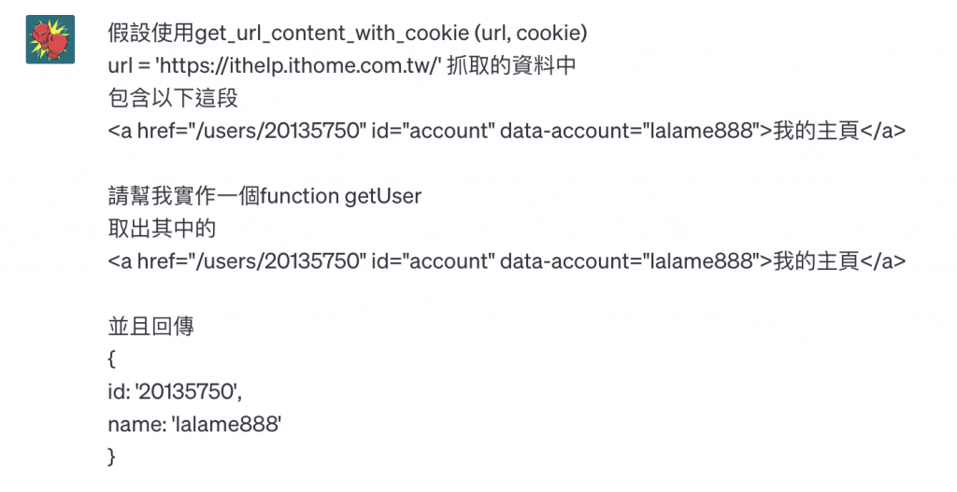Click the closing curly brace
Viewport: 957px width, 492px height.
tap(112, 457)
